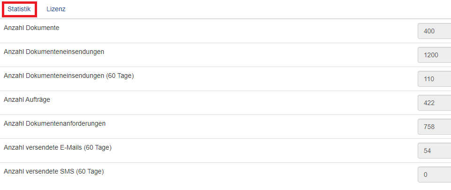Select the Anzahl Dokumentenanforderungen field showing 758

click(x=434, y=127)
